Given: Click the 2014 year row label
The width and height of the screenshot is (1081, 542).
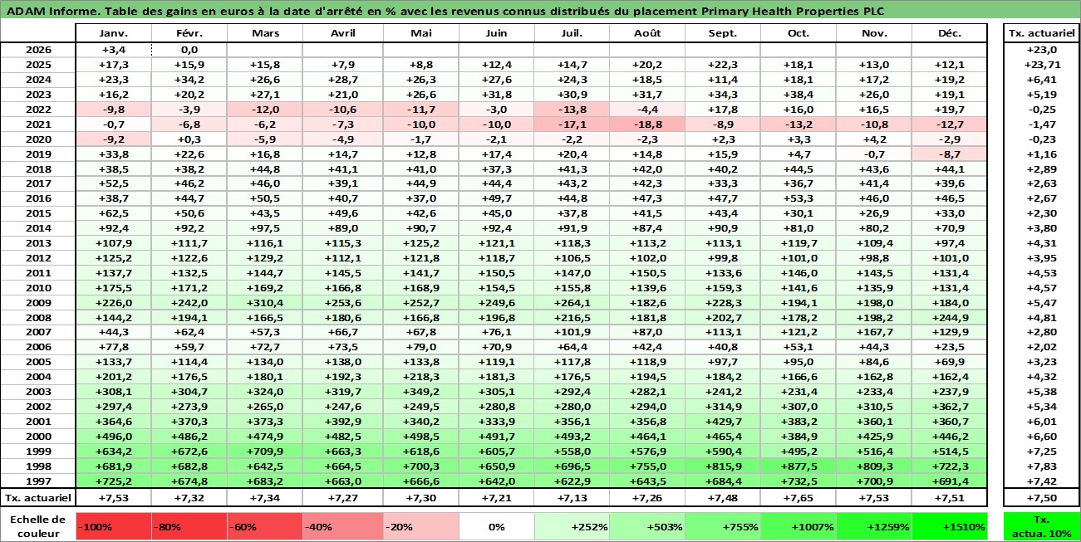Looking at the screenshot, I should click(38, 228).
